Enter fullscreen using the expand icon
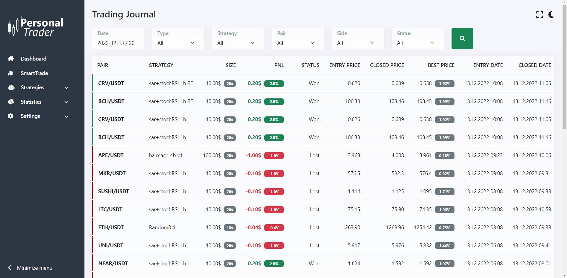Image resolution: width=567 pixels, height=278 pixels. tap(540, 14)
